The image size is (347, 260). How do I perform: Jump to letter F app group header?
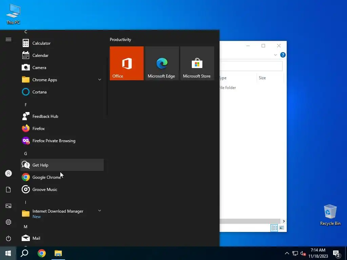(26, 105)
